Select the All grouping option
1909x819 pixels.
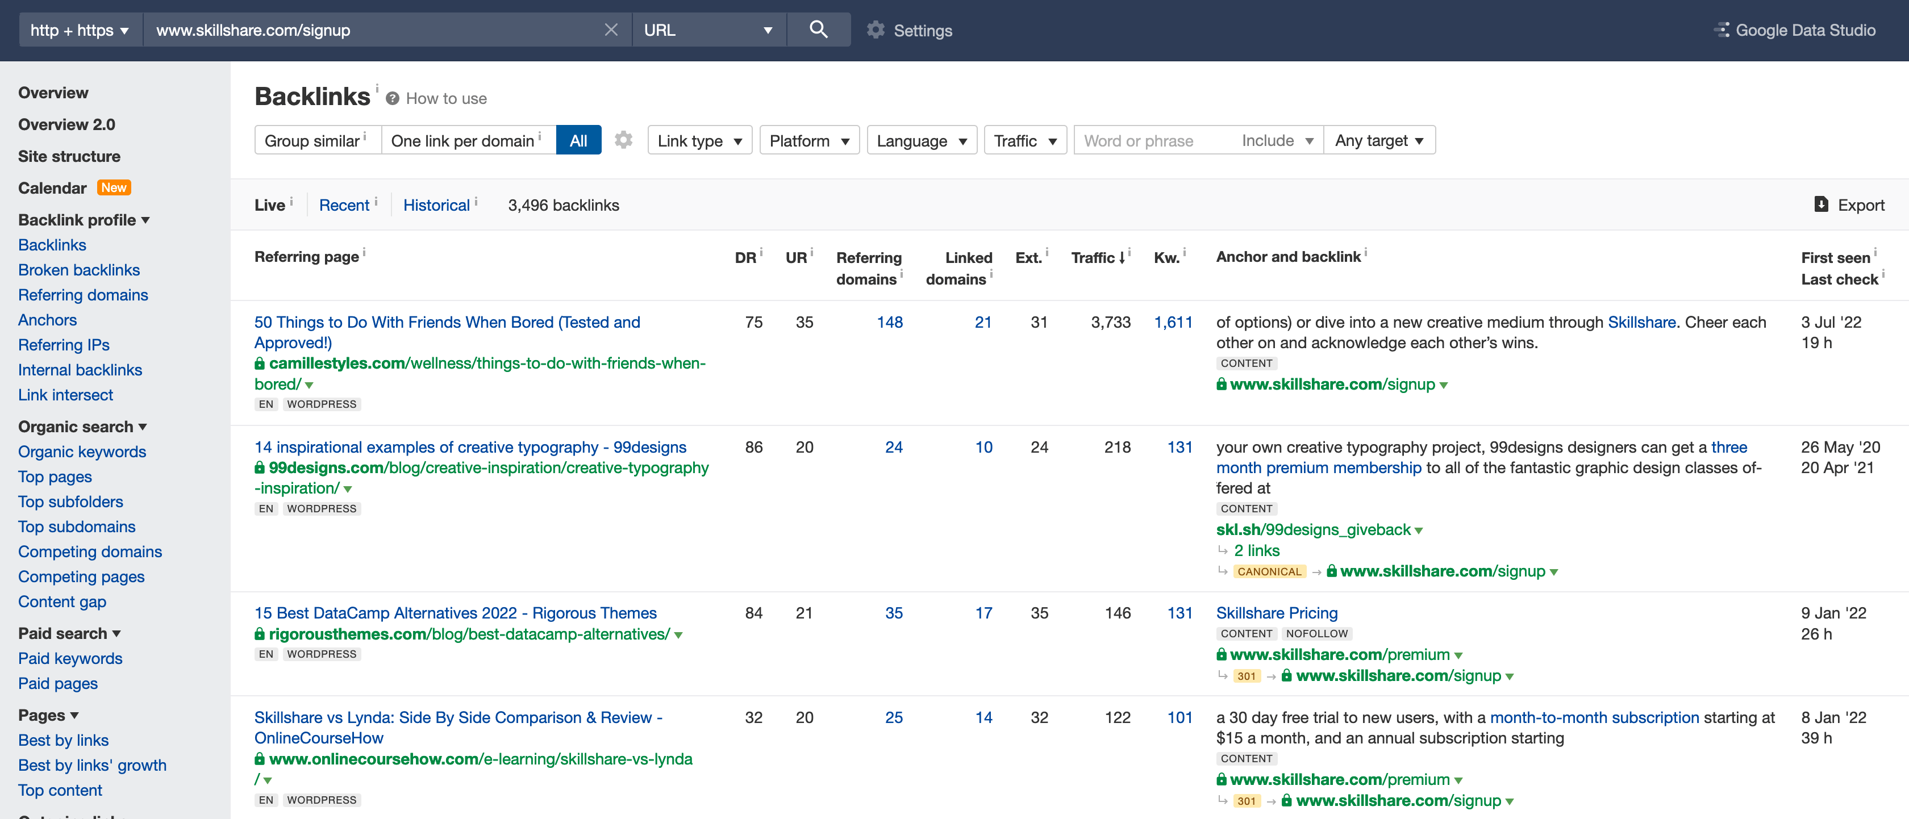(579, 140)
